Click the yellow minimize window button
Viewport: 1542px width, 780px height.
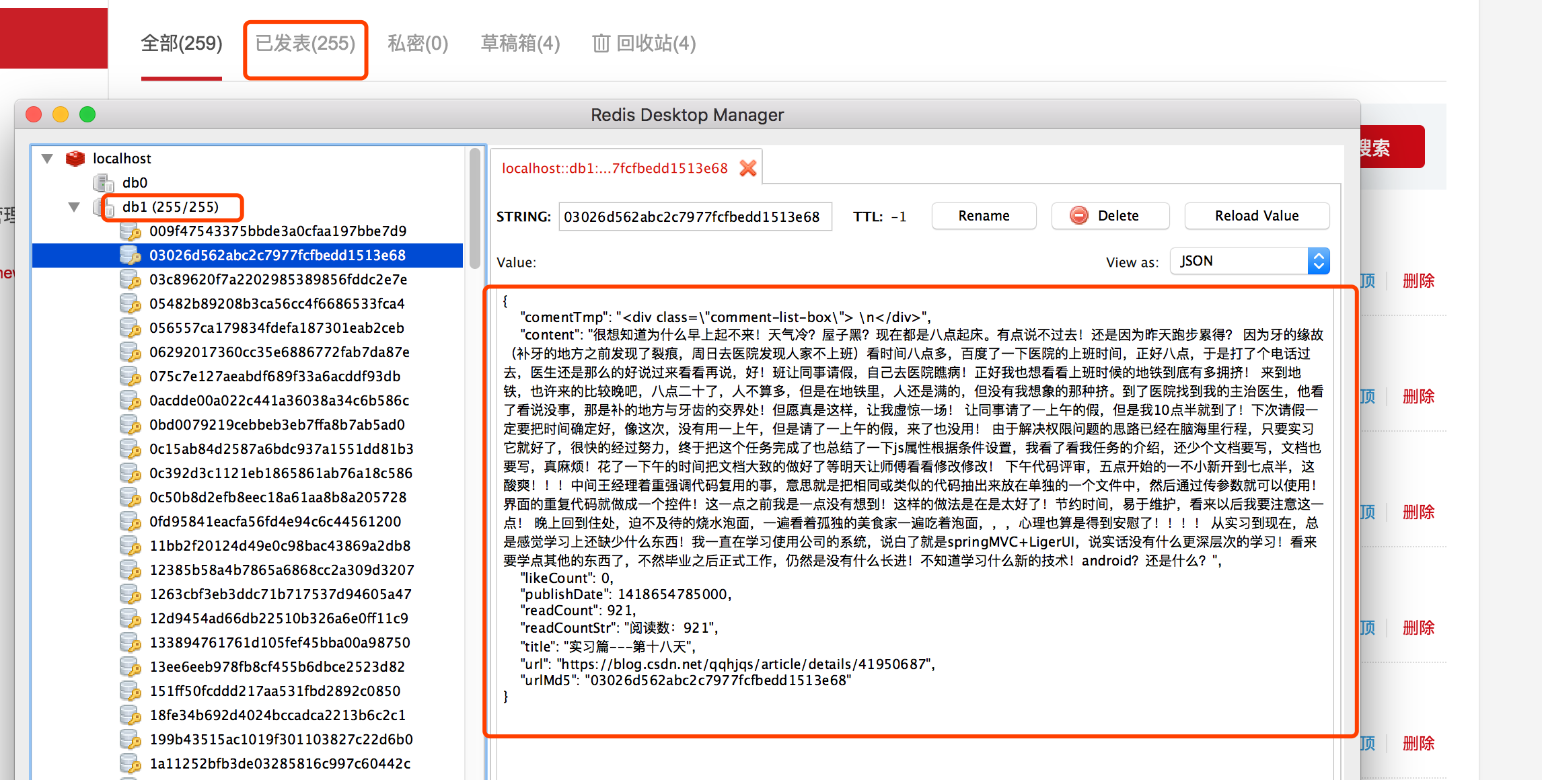click(61, 114)
